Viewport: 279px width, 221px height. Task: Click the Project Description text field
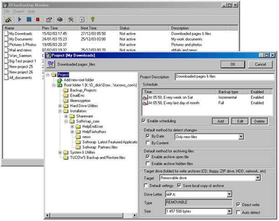225,77
